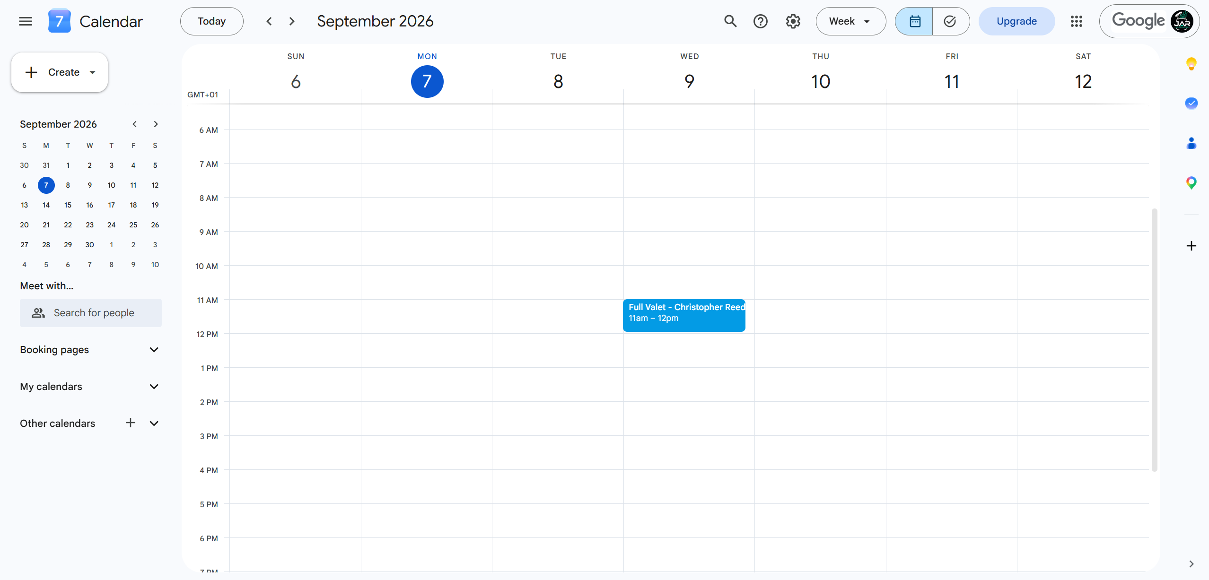Viewport: 1209px width, 580px height.
Task: Select 7 in the mini calendar
Action: point(46,185)
